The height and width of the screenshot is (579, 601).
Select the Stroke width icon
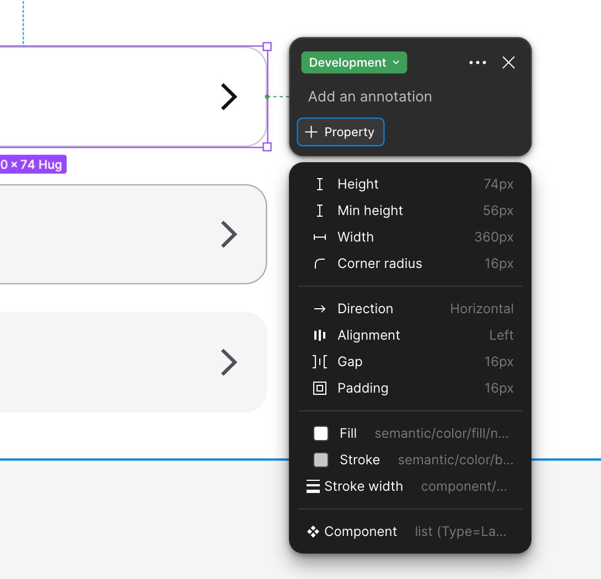313,486
